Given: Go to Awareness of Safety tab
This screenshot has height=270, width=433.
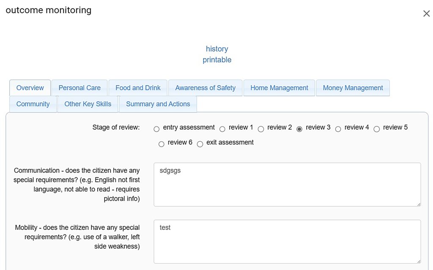Looking at the screenshot, I should pyautogui.click(x=205, y=88).
